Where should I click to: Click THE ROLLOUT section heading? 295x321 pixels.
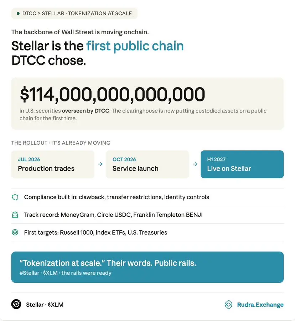[x=61, y=143]
